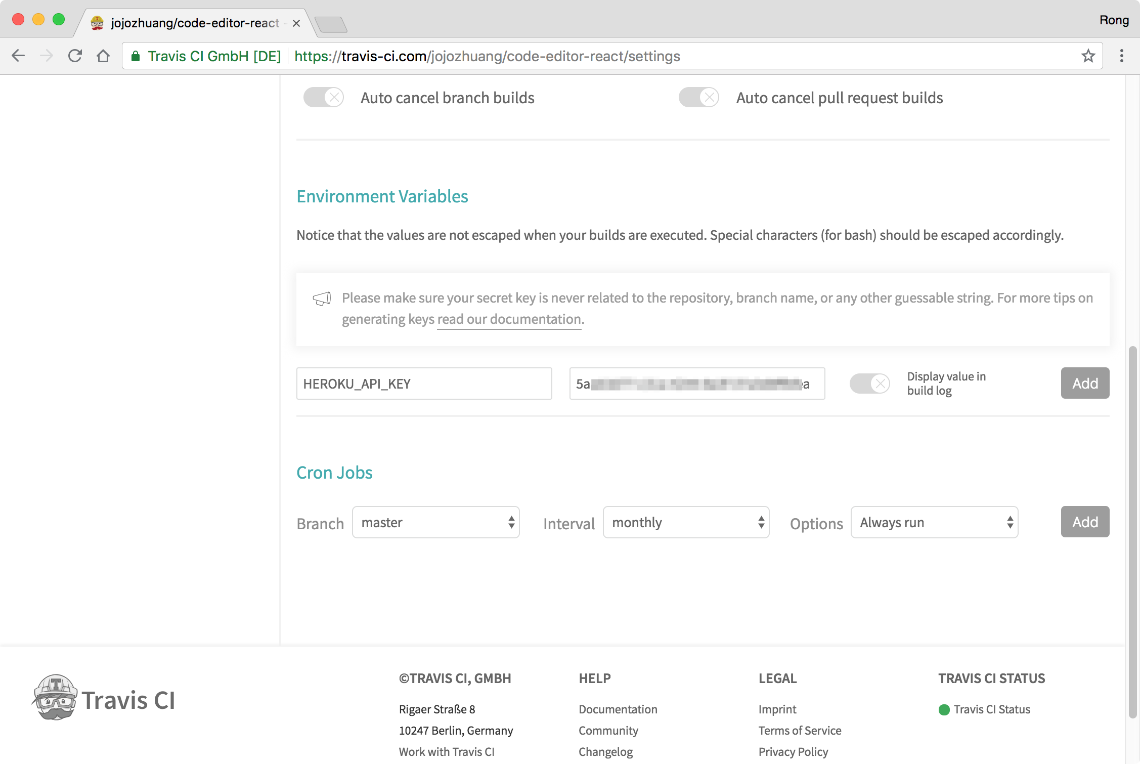
Task: Enable Display value in build log
Action: pyautogui.click(x=870, y=384)
